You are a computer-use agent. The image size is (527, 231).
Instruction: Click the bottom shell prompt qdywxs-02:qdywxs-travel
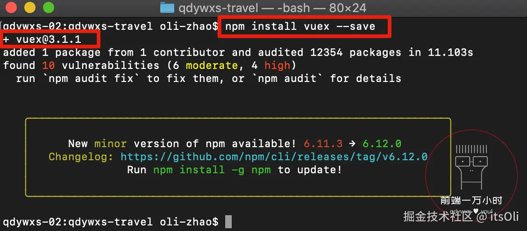[x=77, y=222]
